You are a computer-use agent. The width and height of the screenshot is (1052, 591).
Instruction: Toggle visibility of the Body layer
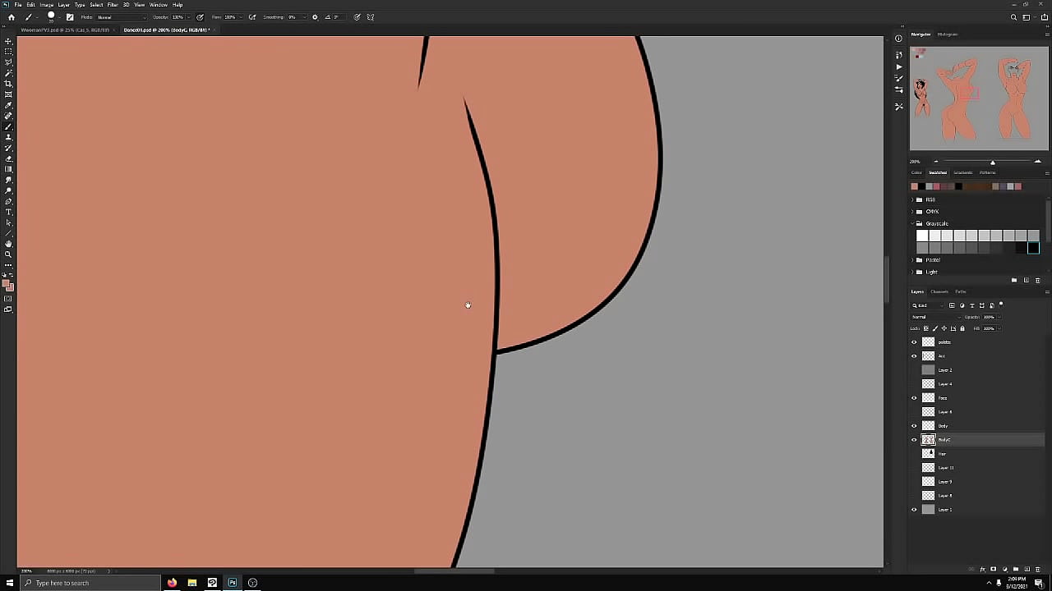(x=914, y=425)
